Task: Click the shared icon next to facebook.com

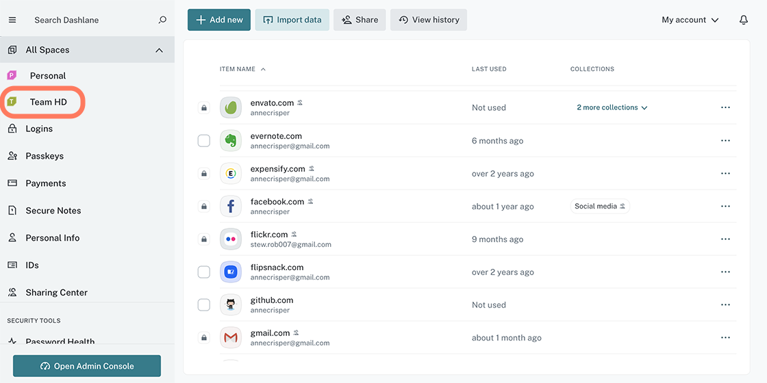Action: [310, 201]
